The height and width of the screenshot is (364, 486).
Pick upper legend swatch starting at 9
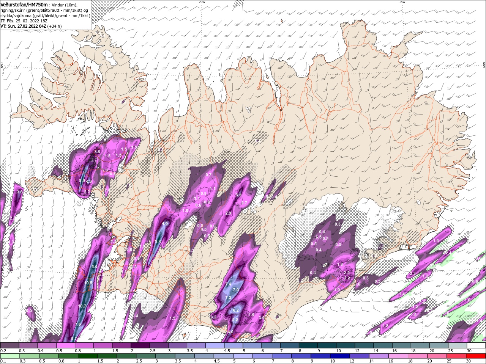click(x=327, y=345)
